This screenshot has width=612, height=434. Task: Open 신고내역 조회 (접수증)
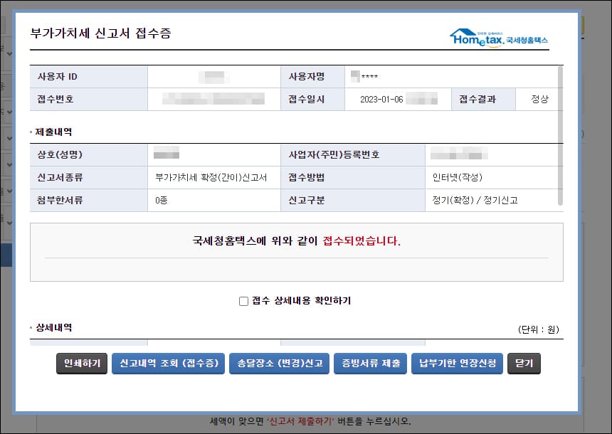(x=169, y=364)
